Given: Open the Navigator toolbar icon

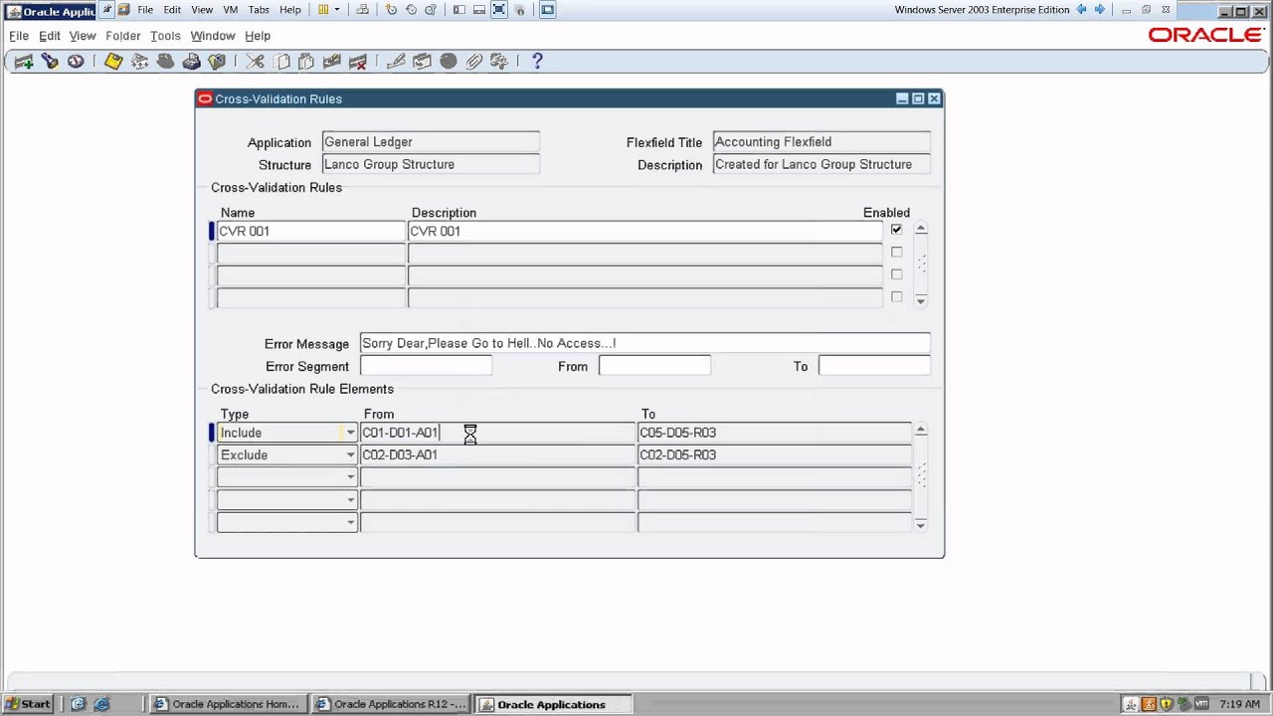Looking at the screenshot, I should pos(76,62).
